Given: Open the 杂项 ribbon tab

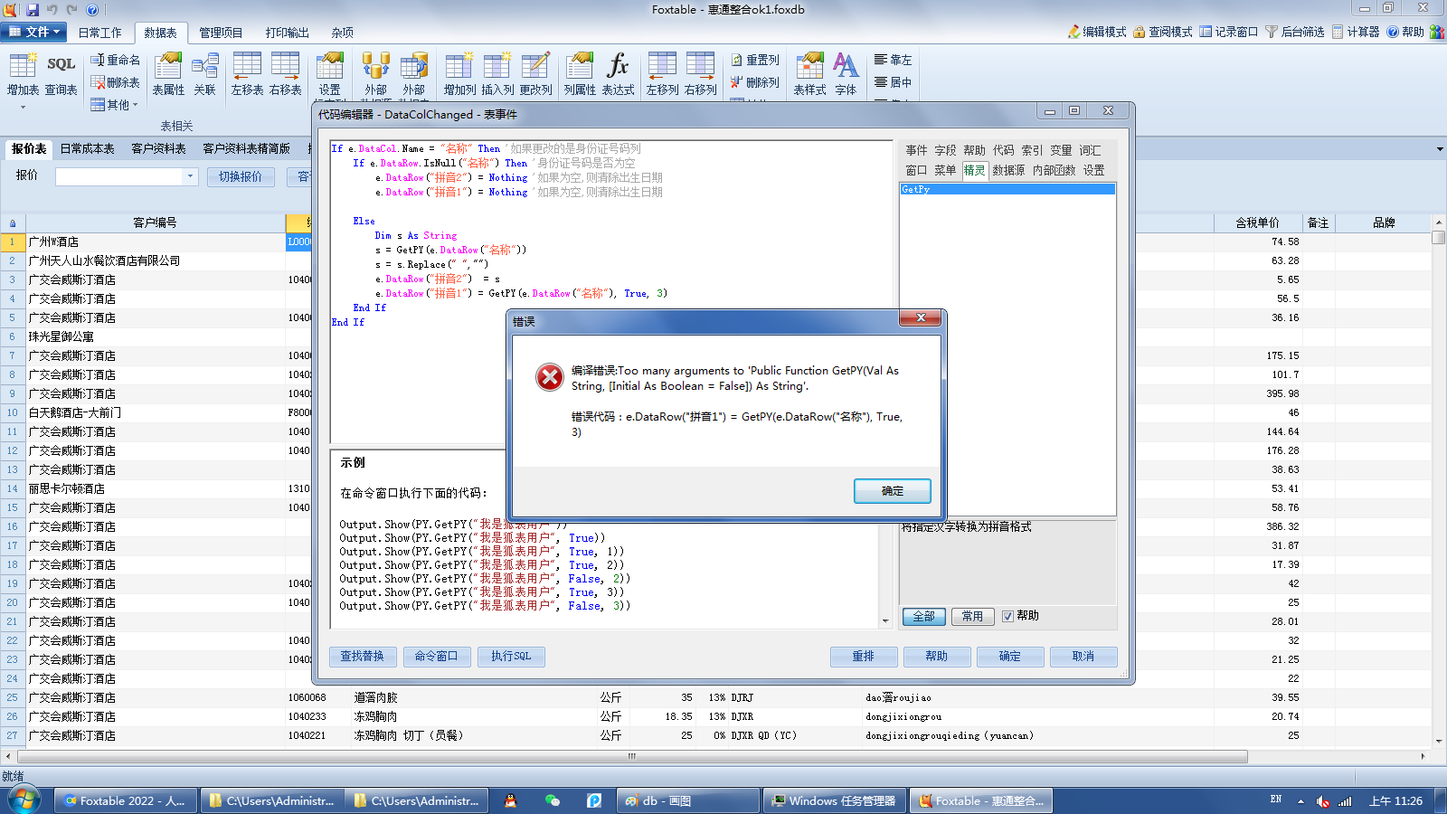Looking at the screenshot, I should click(342, 33).
